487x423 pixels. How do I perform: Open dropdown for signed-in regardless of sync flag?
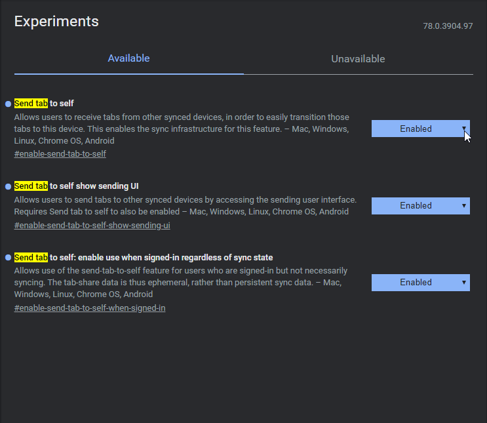pyautogui.click(x=420, y=282)
